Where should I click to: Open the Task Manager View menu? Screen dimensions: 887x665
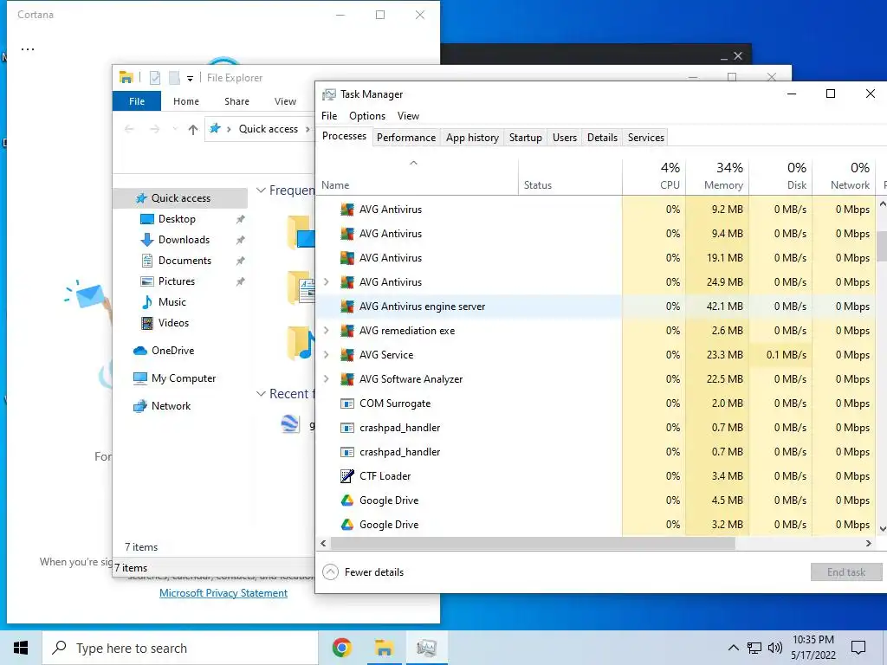pyautogui.click(x=409, y=116)
